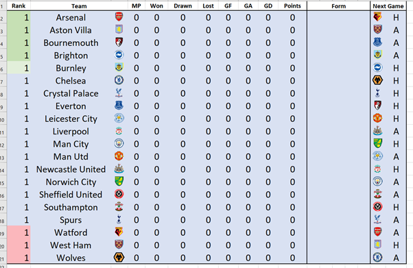
Task: Click Watford crest in Arsenal's Next Game
Action: pyautogui.click(x=377, y=17)
